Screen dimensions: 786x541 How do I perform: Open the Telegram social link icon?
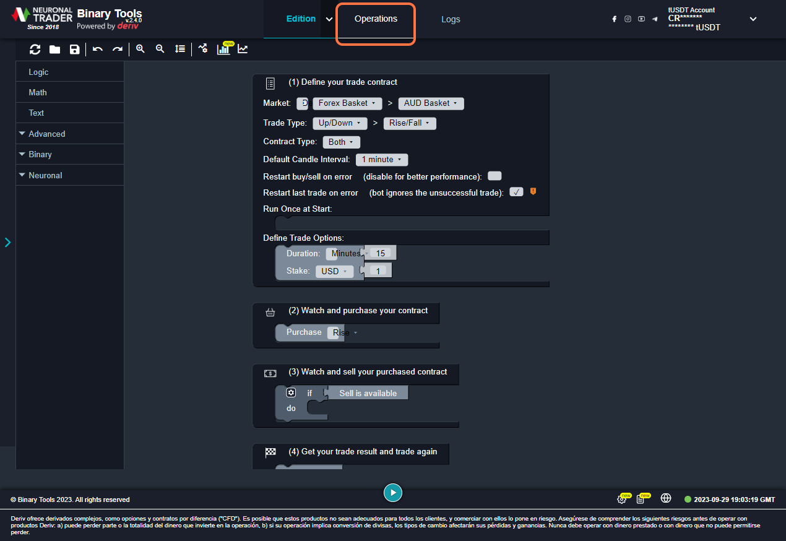tap(655, 19)
